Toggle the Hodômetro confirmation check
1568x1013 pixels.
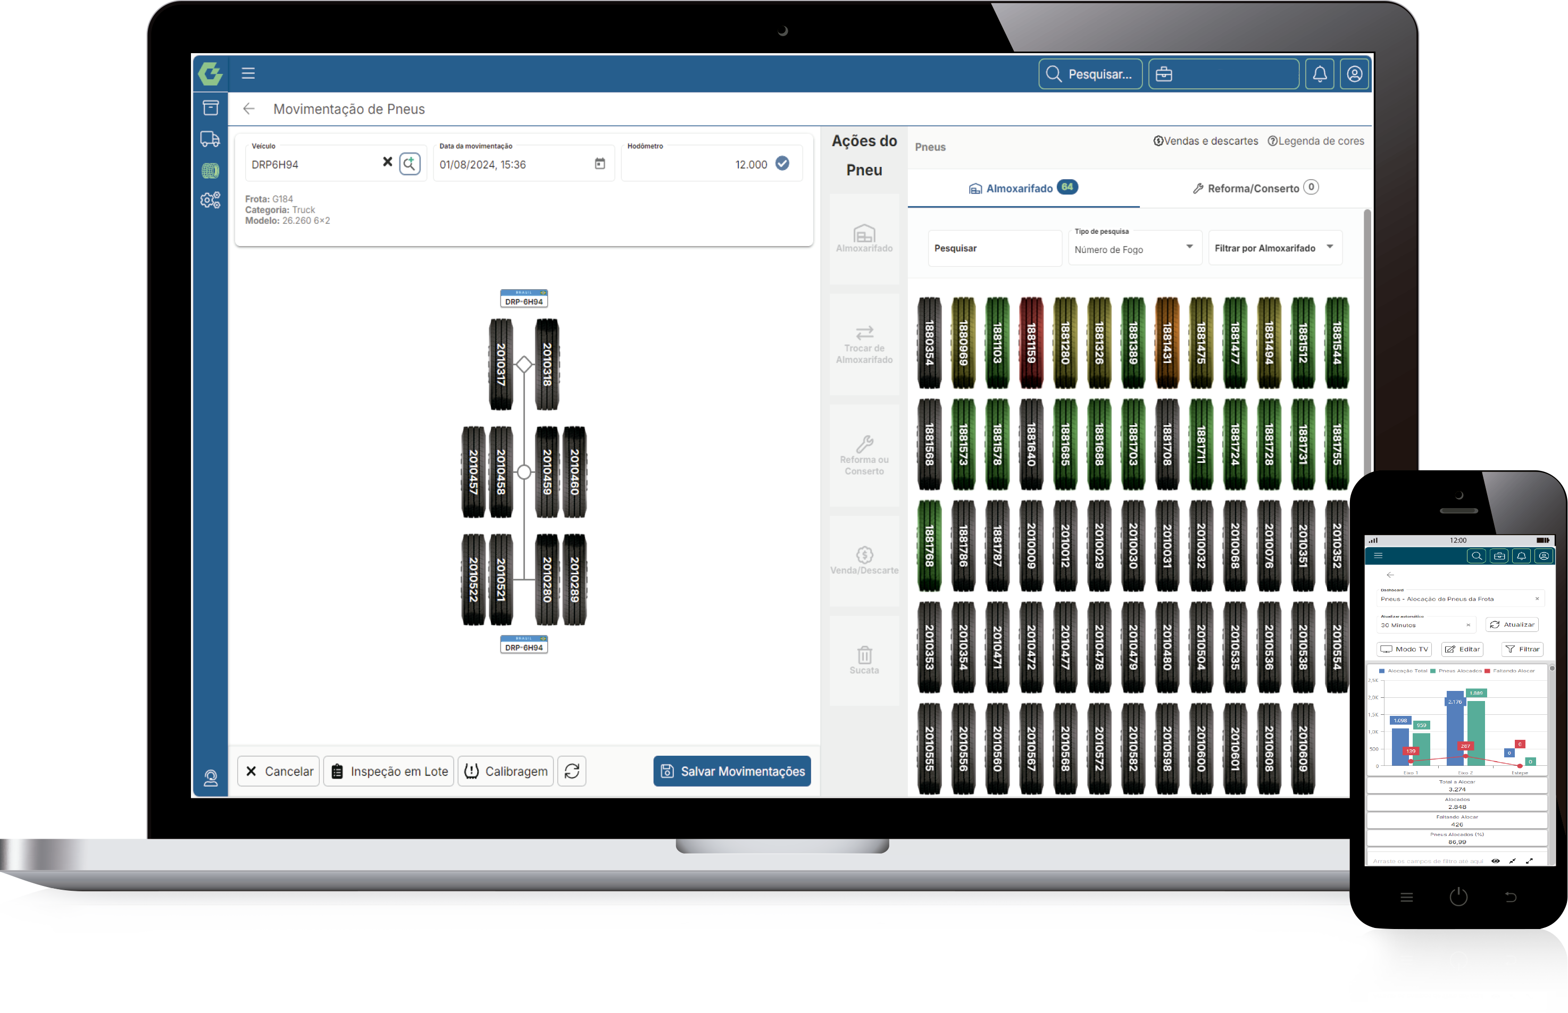(782, 164)
